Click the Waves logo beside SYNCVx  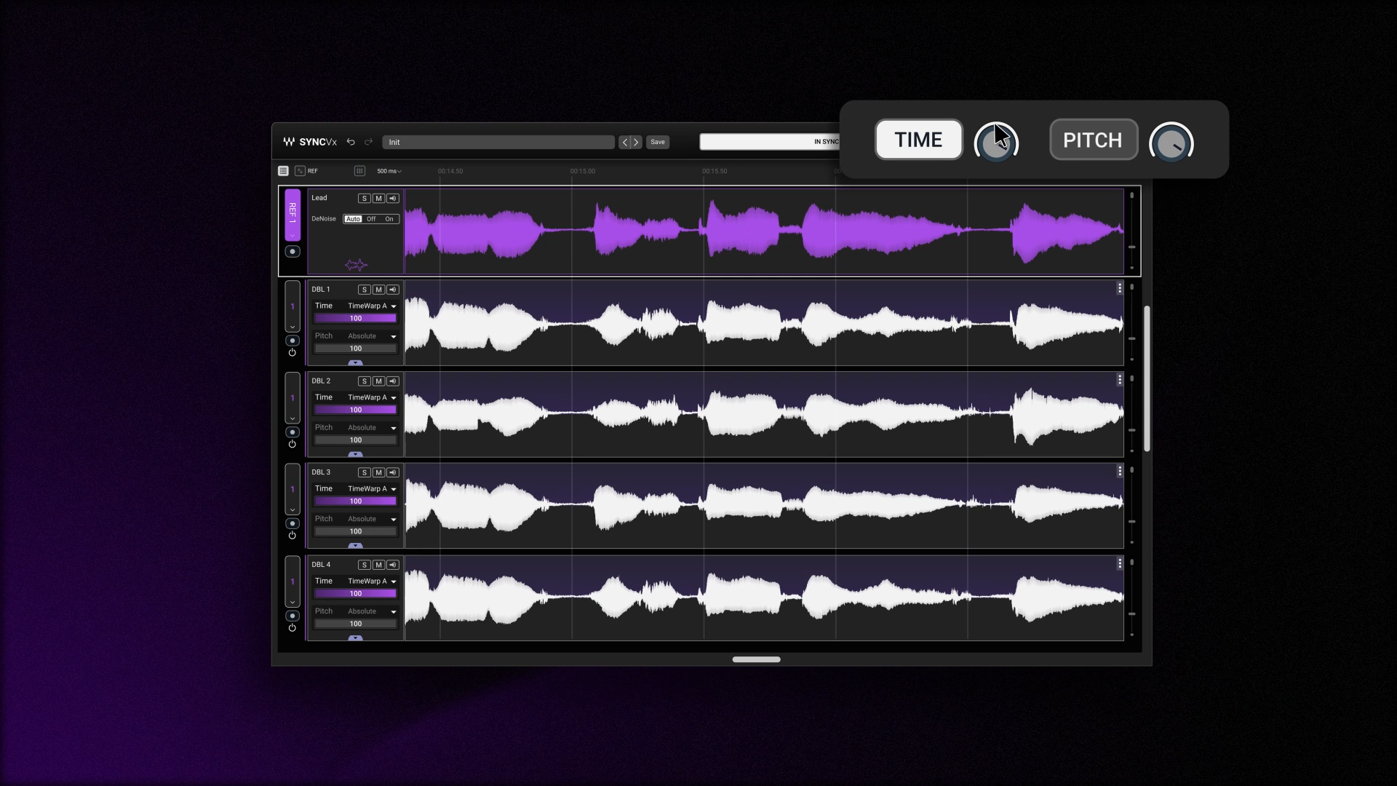289,142
